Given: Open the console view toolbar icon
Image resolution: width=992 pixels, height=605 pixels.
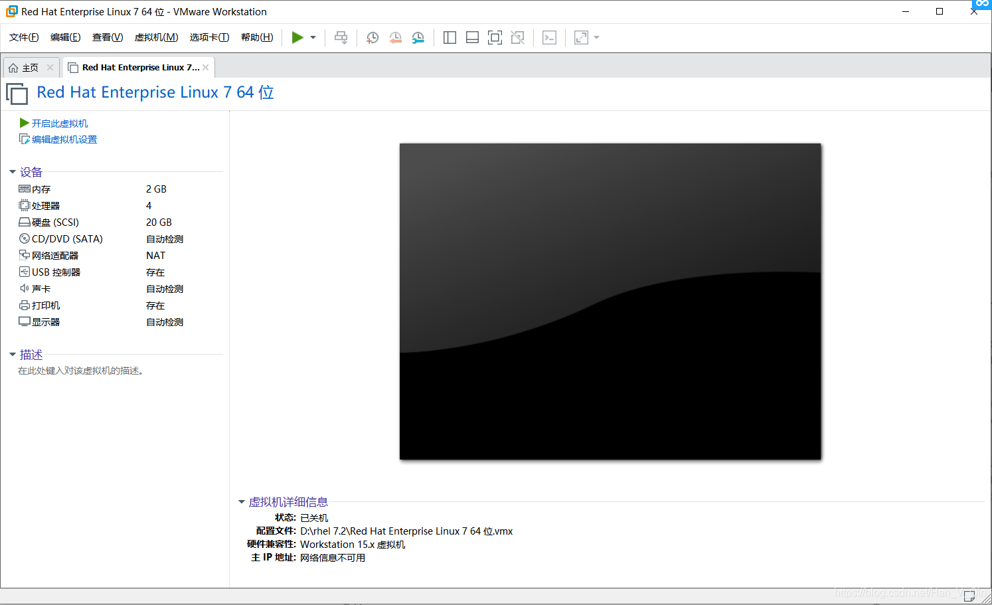Looking at the screenshot, I should tap(549, 37).
